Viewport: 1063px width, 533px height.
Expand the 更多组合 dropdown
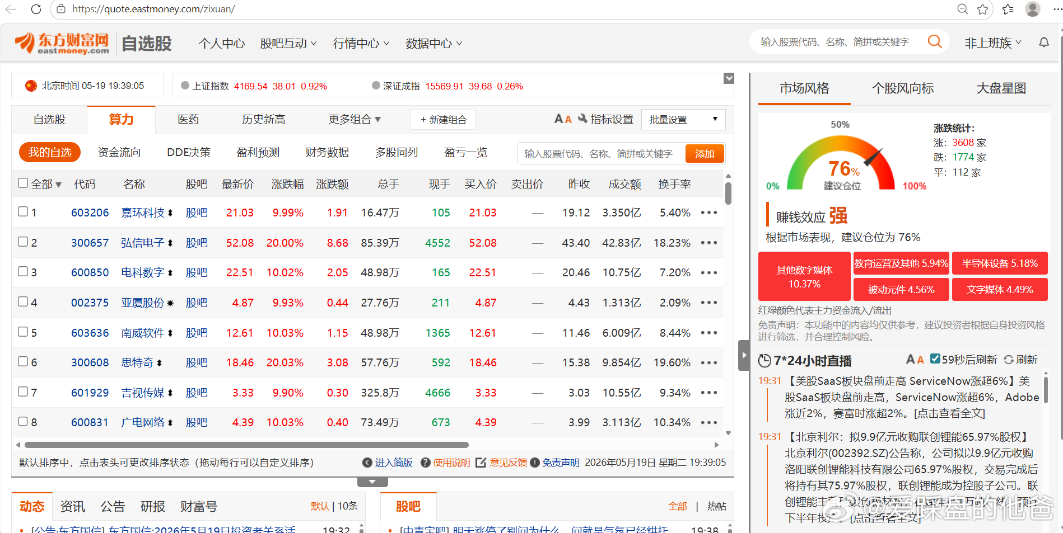pyautogui.click(x=355, y=119)
